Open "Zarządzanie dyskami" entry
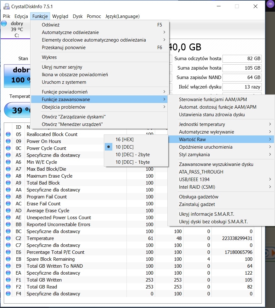 click(x=100, y=117)
